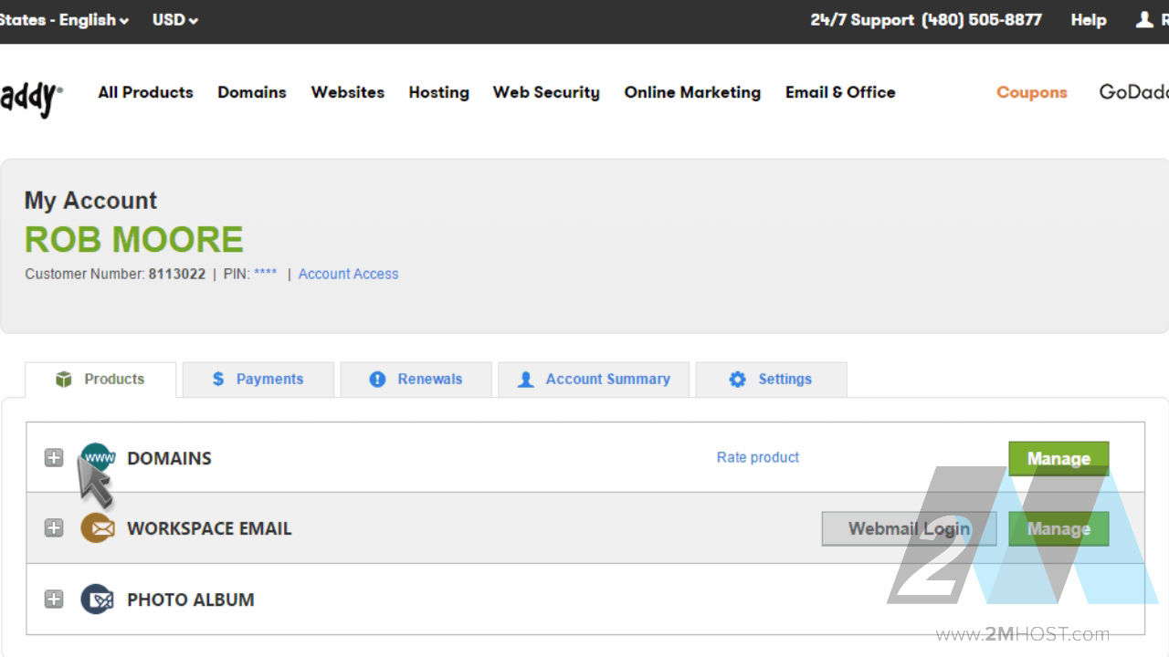Open the country and language dropdown

(64, 20)
